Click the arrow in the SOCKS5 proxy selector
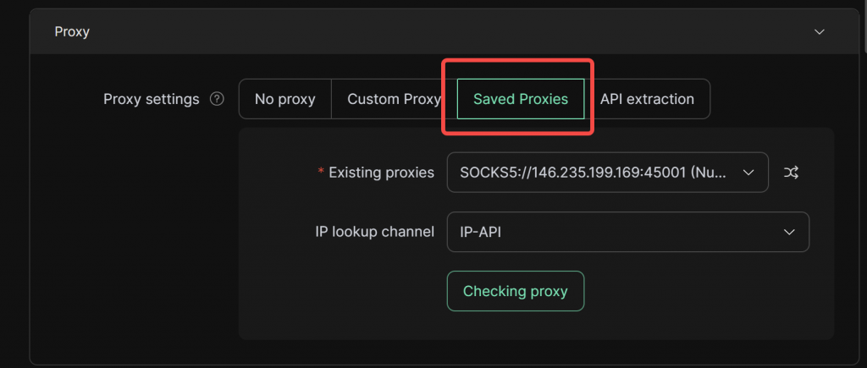 coord(748,173)
